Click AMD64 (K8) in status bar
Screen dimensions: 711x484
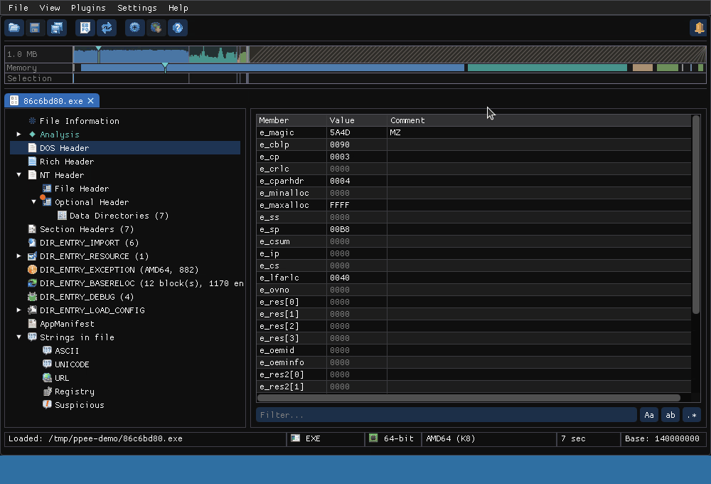click(x=450, y=438)
